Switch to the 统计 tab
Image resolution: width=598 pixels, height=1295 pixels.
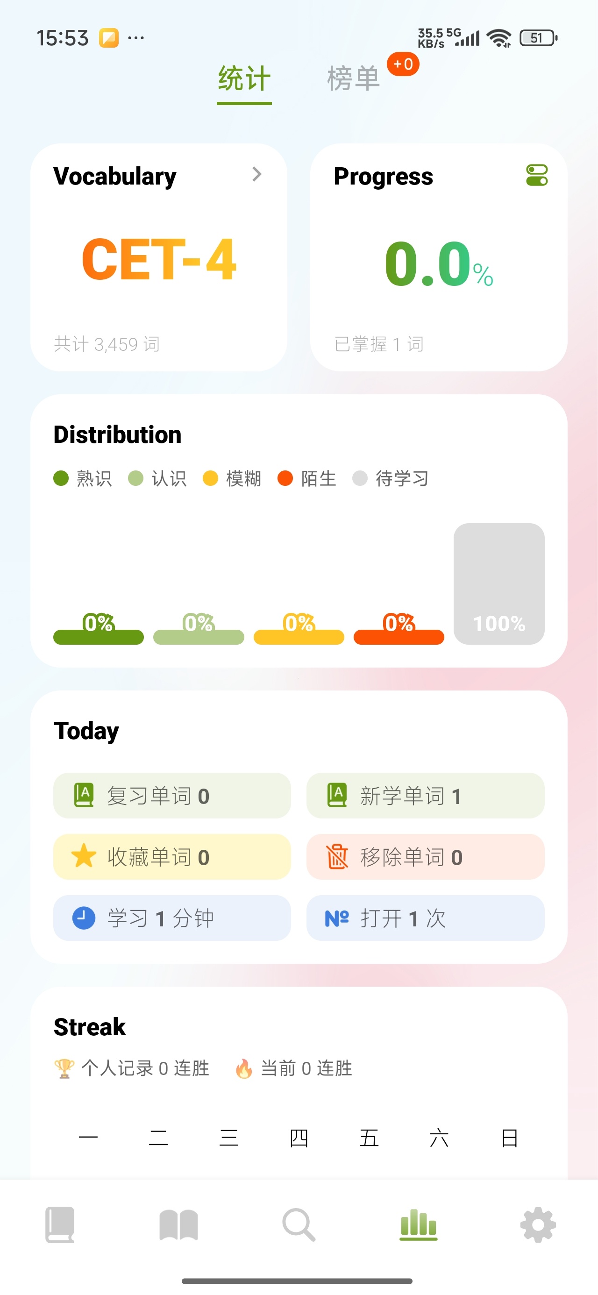(244, 79)
